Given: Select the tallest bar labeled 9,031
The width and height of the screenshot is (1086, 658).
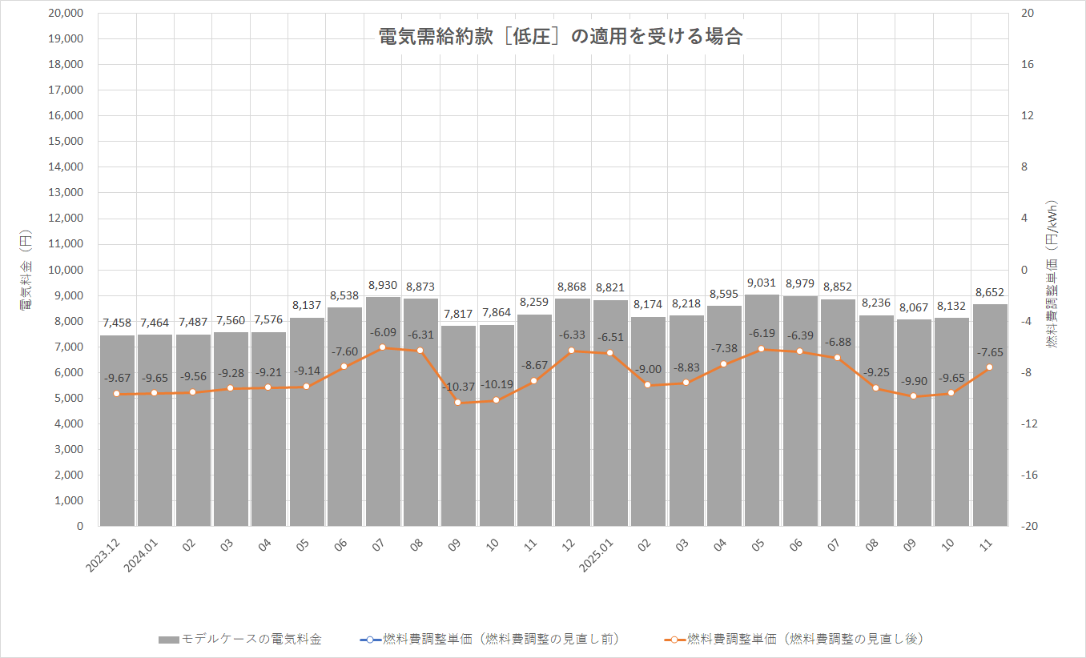Looking at the screenshot, I should (x=762, y=416).
